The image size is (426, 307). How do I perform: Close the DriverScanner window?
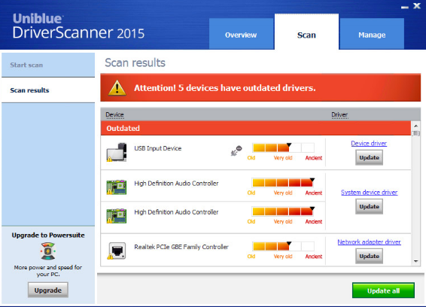point(417,6)
